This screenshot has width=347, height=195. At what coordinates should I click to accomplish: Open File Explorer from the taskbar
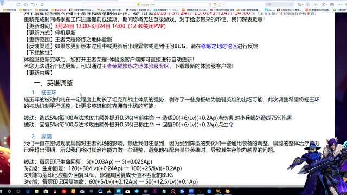[37, 191]
